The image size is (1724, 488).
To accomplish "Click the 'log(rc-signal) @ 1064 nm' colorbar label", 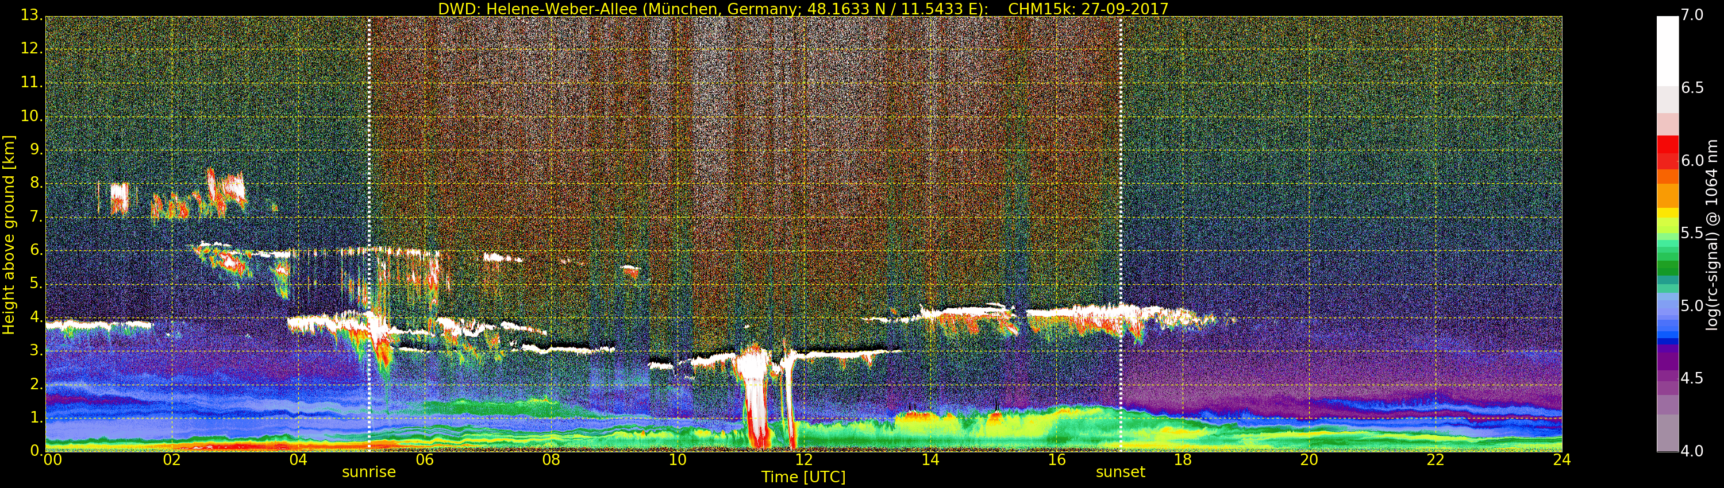I will click(x=1711, y=234).
